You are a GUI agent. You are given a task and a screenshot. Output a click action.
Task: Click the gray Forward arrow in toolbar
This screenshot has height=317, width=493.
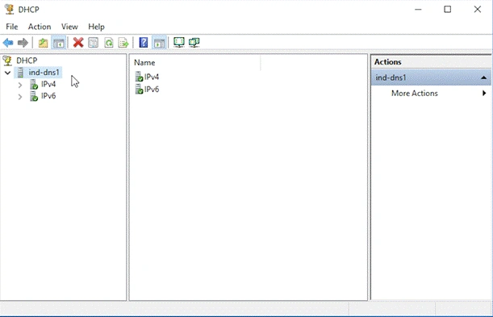click(23, 43)
